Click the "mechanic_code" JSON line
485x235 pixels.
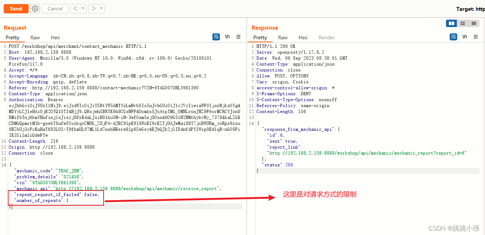pos(49,171)
